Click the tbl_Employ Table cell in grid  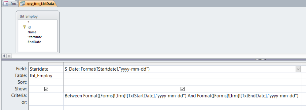[46, 76]
